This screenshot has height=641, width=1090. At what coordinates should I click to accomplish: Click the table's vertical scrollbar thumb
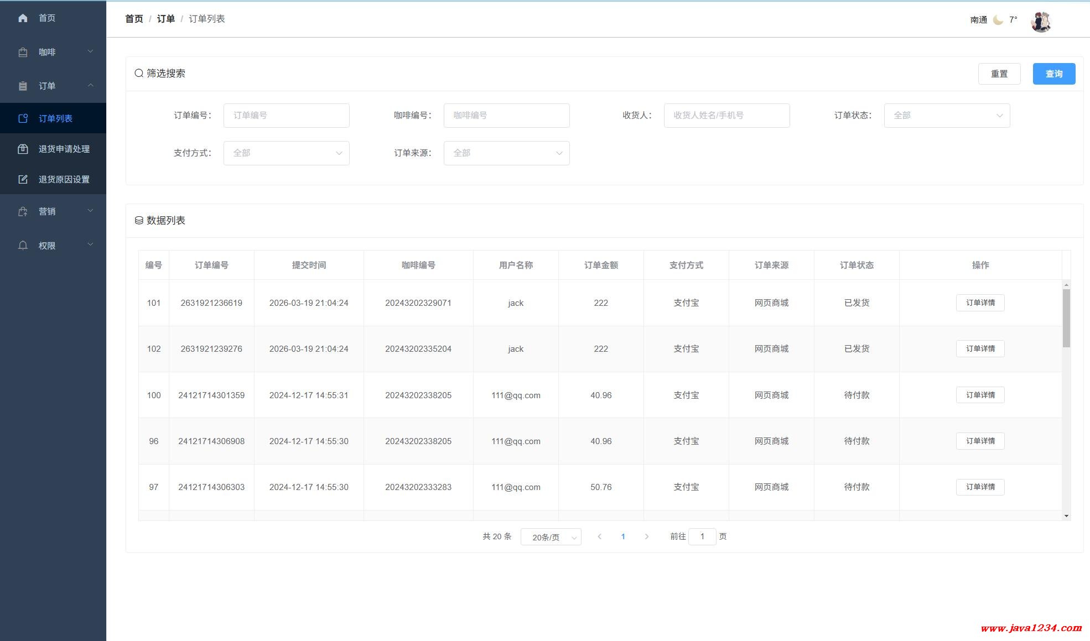(1066, 318)
